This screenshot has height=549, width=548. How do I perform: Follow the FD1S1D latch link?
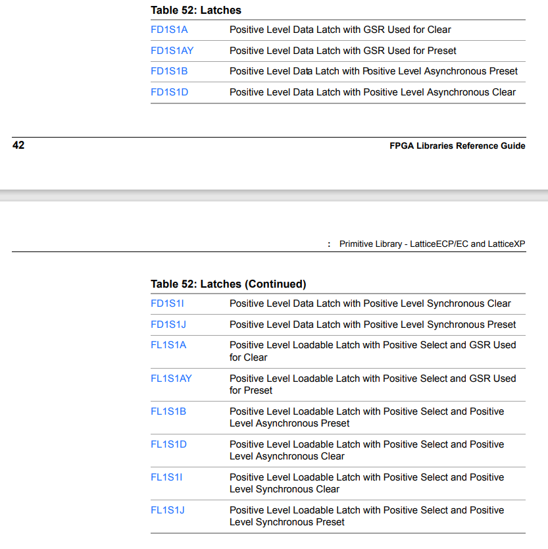coord(169,92)
